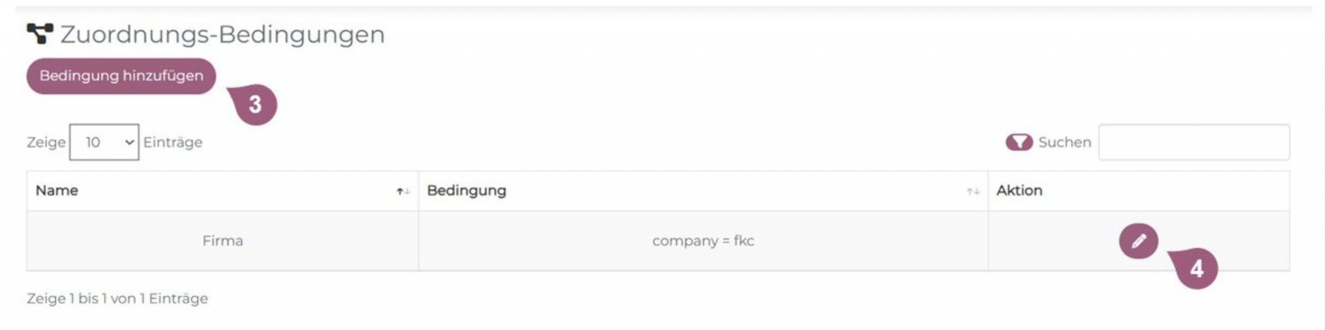Click the pencil edit icon for Firma
This screenshot has width=1325, height=330.
click(1138, 241)
